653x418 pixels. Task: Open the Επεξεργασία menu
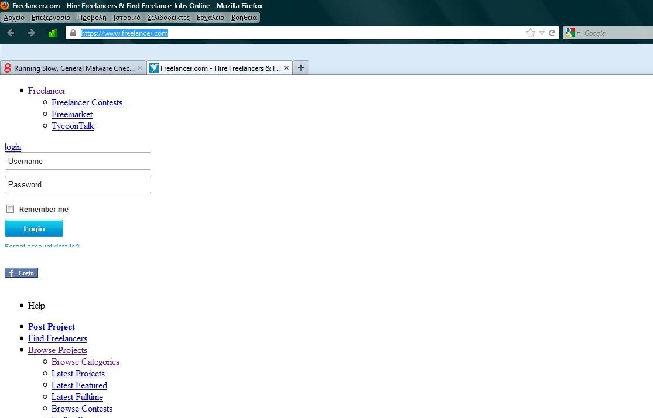pyautogui.click(x=51, y=18)
